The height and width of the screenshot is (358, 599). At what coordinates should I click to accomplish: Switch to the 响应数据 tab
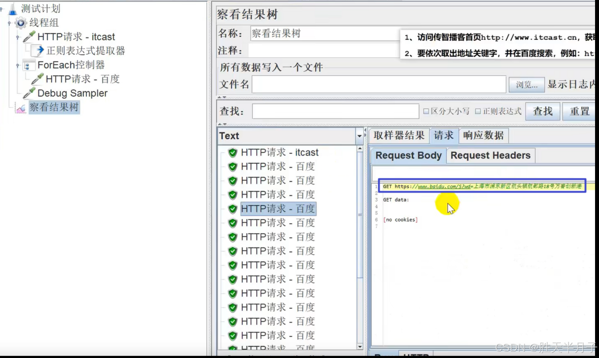point(483,135)
